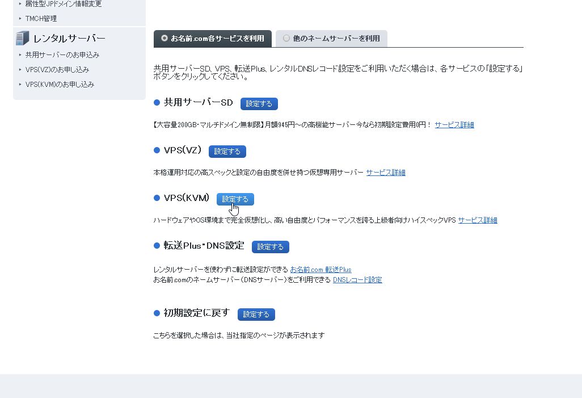Click 設定する for 共用サーバーSD
Viewport: 582px width, 398px height.
pyautogui.click(x=259, y=104)
